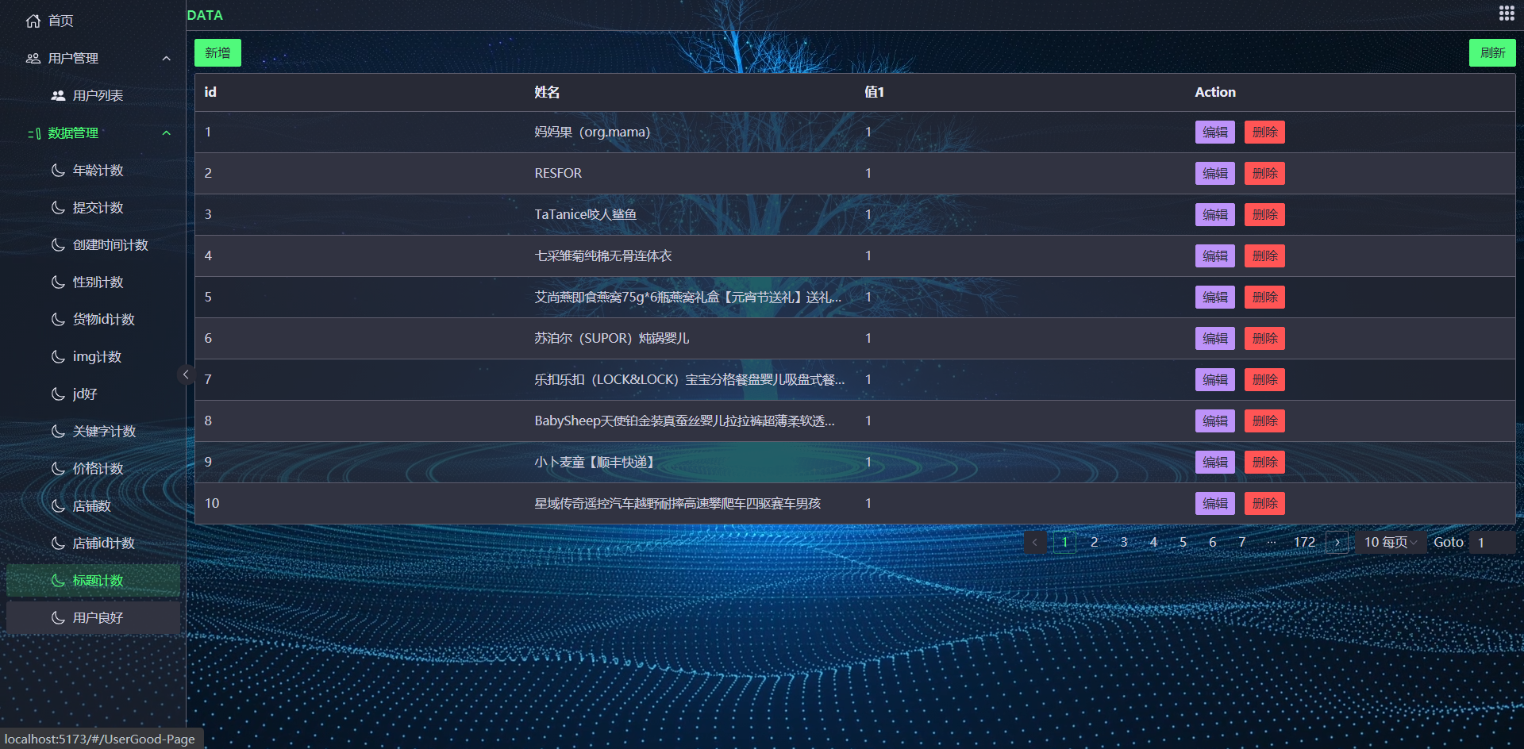Open the 用户列表 menu item
The height and width of the screenshot is (749, 1524).
pyautogui.click(x=93, y=95)
